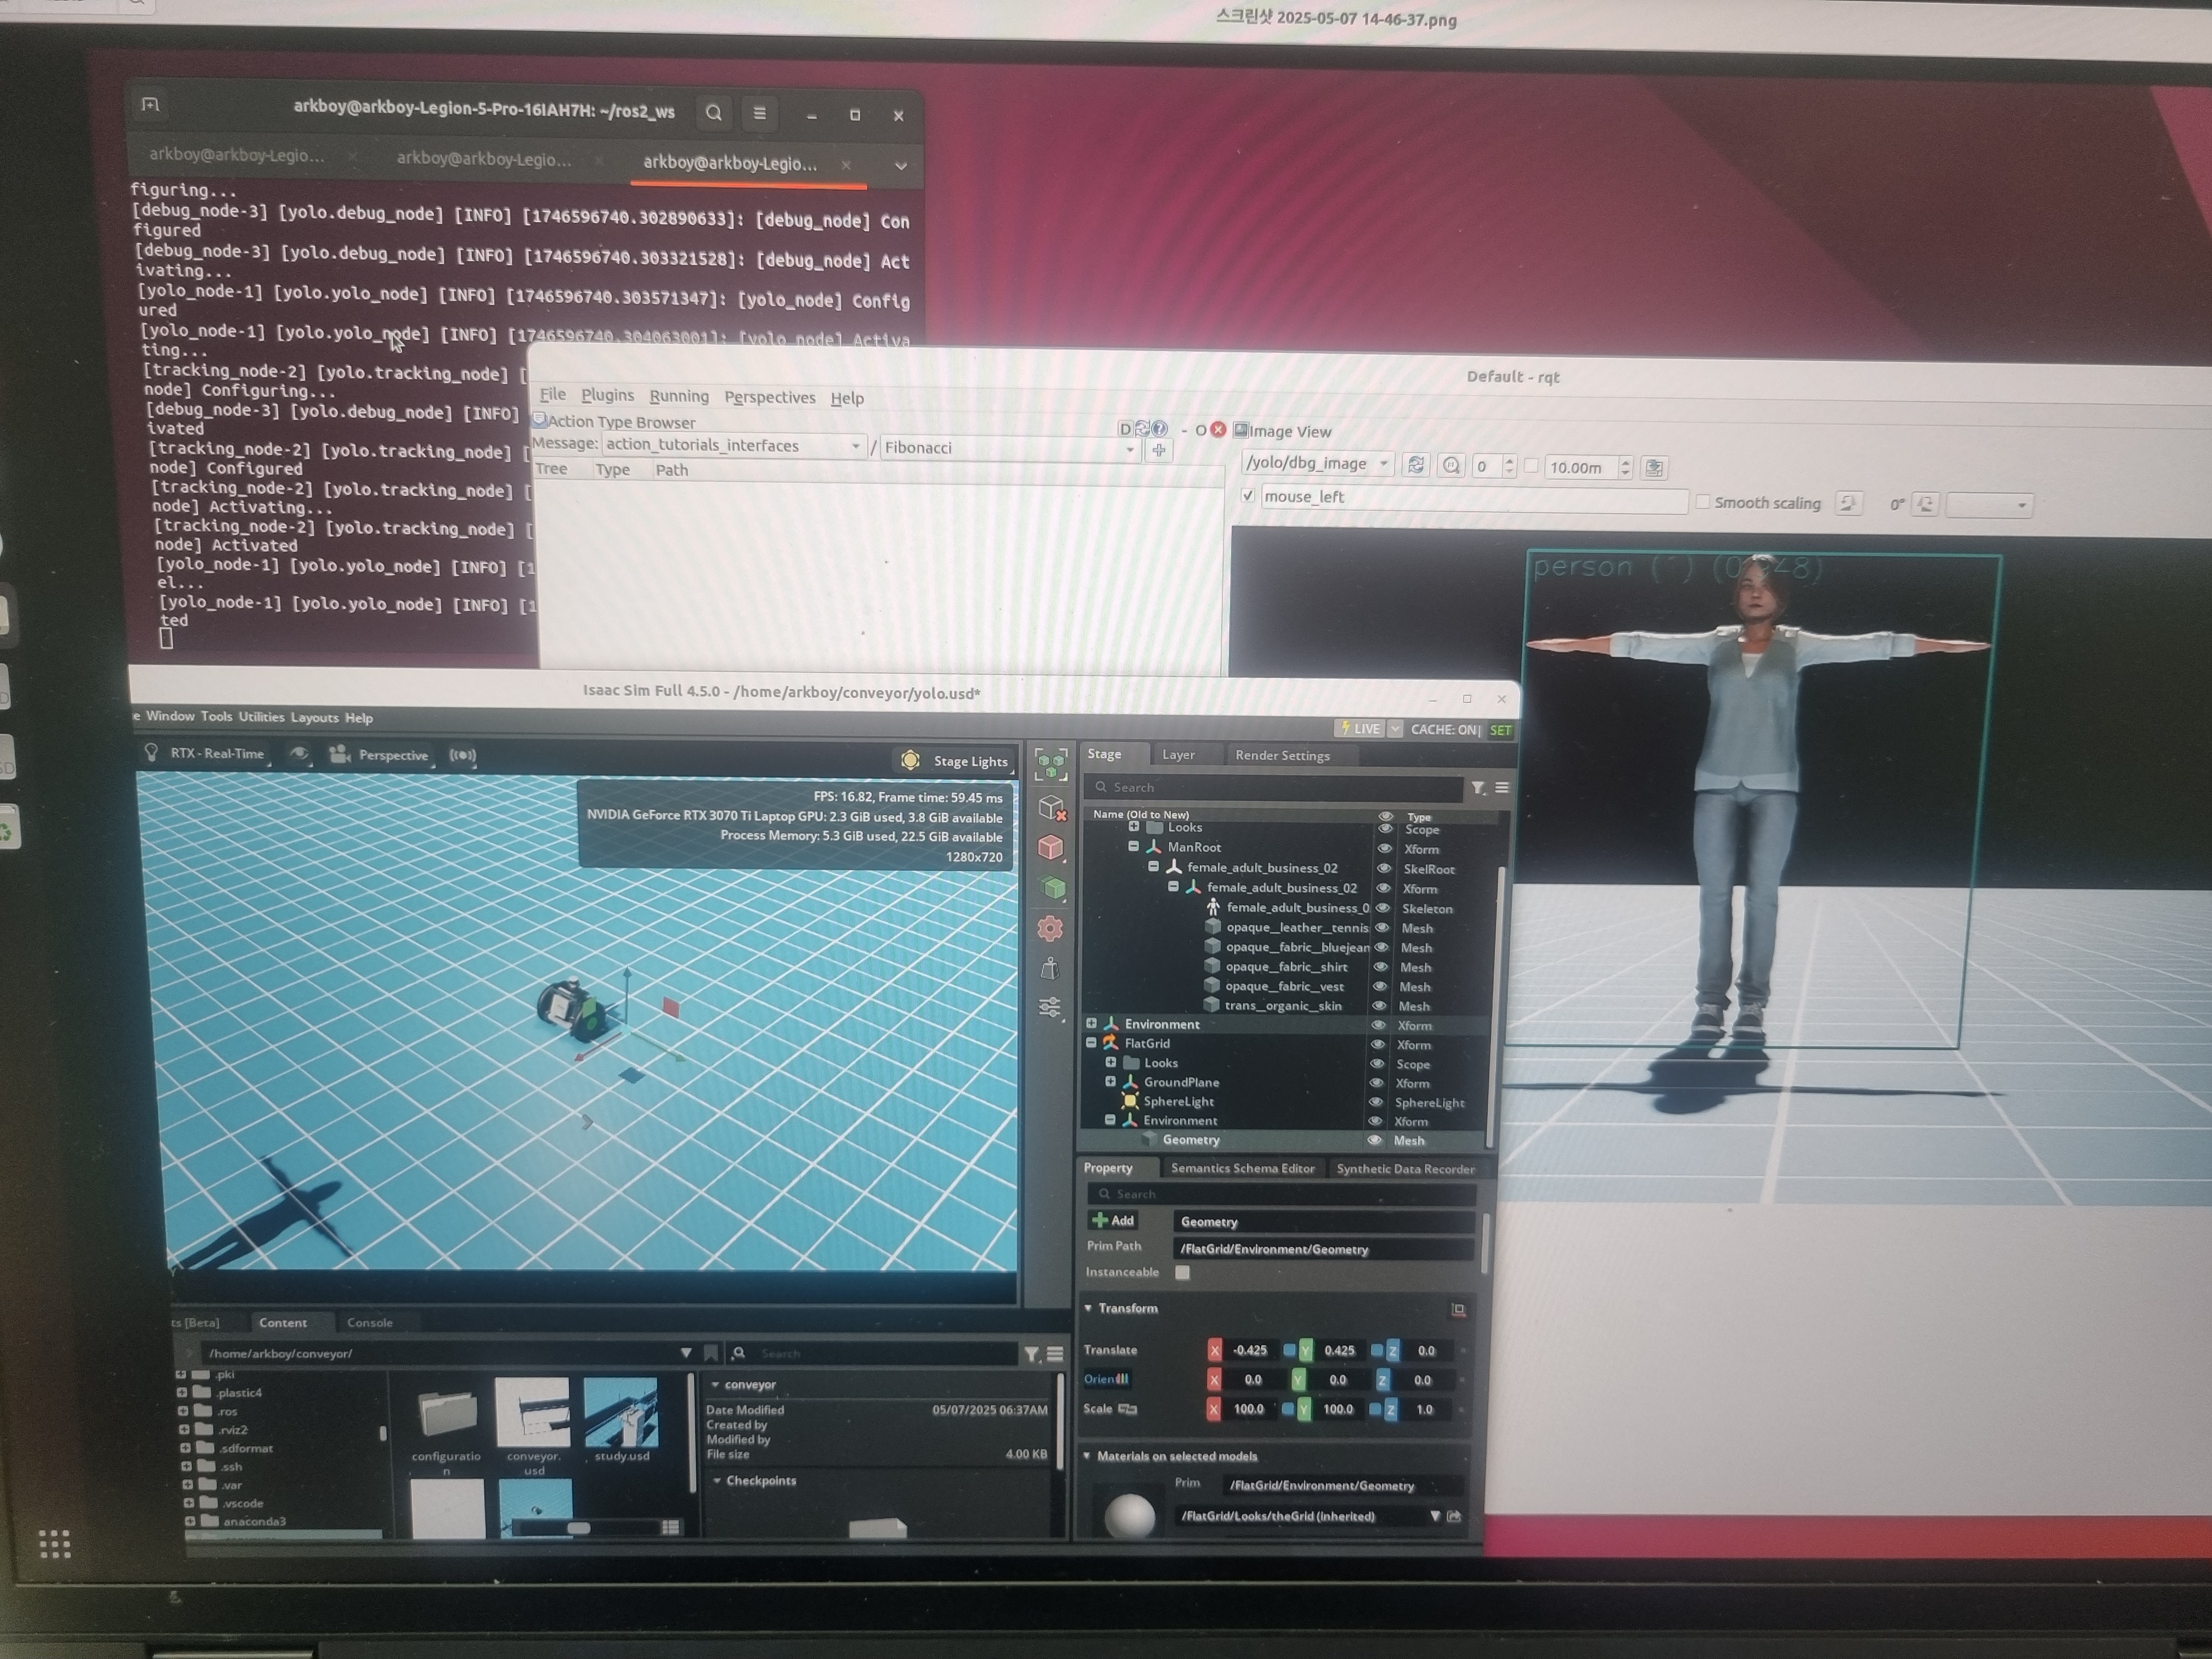The image size is (2212, 1659).
Task: Toggle the Instanceable checkbox
Action: tap(1182, 1273)
